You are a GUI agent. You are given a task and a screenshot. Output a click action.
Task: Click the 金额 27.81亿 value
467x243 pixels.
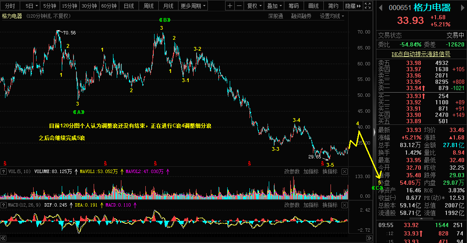coord(454,145)
